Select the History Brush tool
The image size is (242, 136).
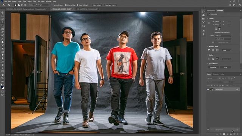tap(3, 45)
